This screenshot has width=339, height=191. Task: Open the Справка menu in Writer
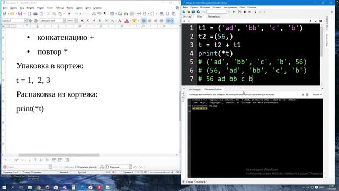point(97,8)
